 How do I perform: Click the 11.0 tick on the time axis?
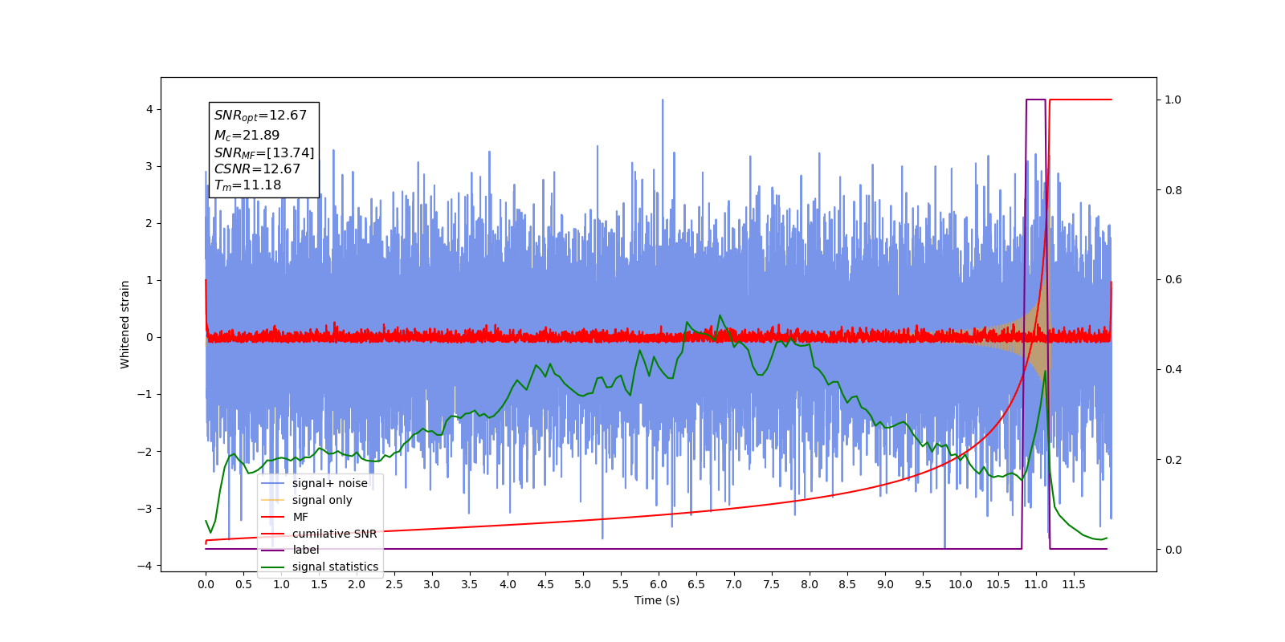click(x=1036, y=584)
